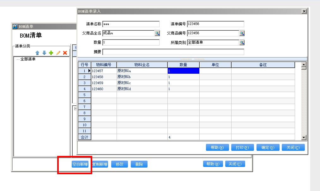Delete category with the red X icon
This screenshot has width=320, height=191.
tap(65, 53)
